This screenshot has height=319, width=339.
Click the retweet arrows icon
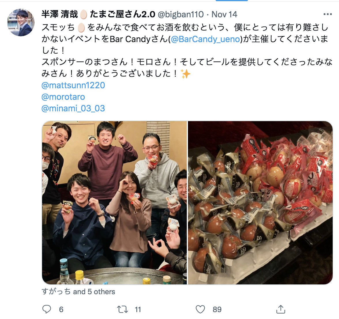[x=122, y=309]
